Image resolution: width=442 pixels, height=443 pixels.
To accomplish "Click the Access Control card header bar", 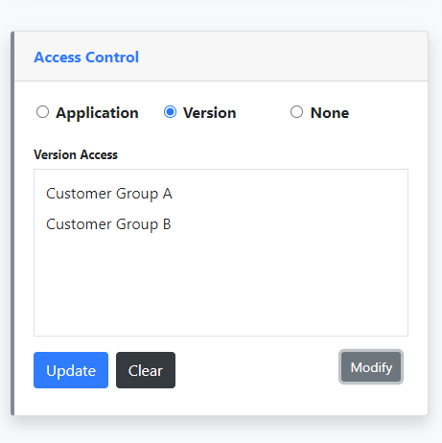I will [221, 57].
